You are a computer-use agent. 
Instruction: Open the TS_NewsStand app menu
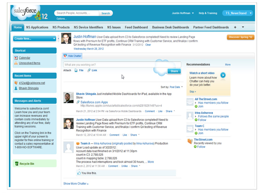tap(238, 13)
